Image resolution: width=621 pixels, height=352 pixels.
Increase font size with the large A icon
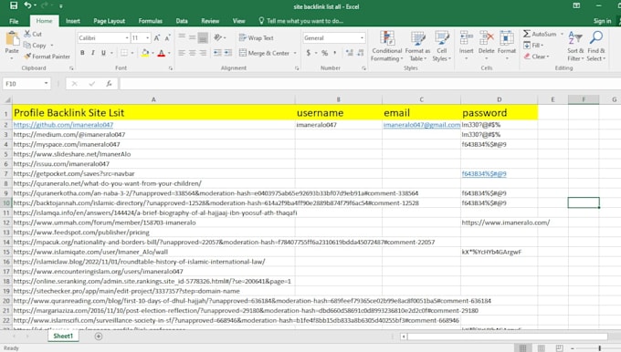[x=157, y=38]
